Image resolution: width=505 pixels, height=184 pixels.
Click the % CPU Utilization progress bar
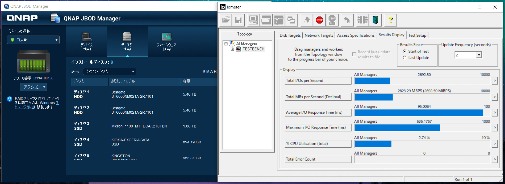click(x=423, y=144)
